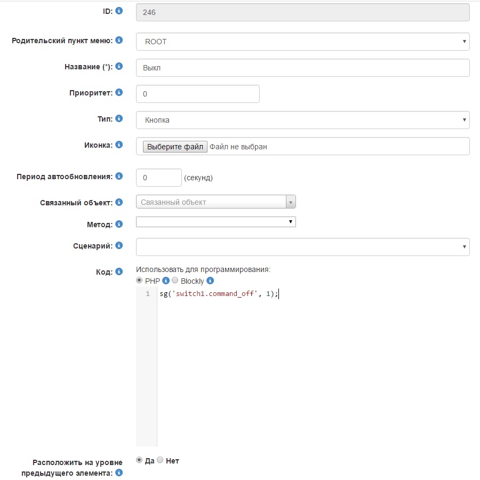Click the info icon beside Иконка
The height and width of the screenshot is (480, 480).
(x=119, y=145)
